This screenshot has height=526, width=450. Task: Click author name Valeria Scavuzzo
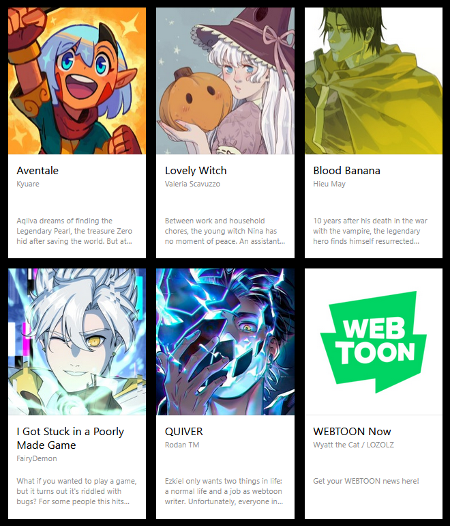[192, 184]
